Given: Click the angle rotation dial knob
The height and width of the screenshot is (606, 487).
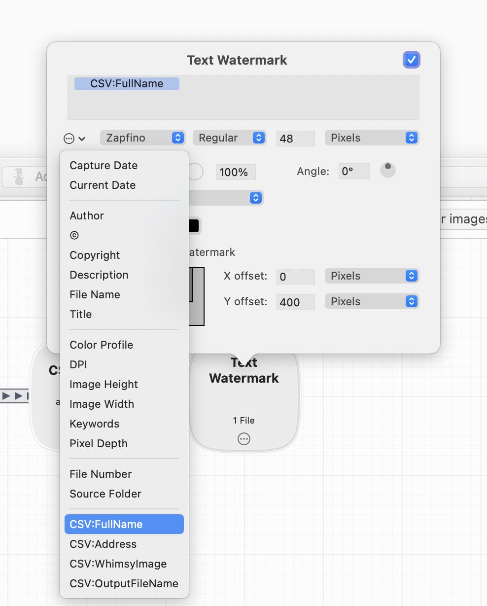Looking at the screenshot, I should click(388, 171).
